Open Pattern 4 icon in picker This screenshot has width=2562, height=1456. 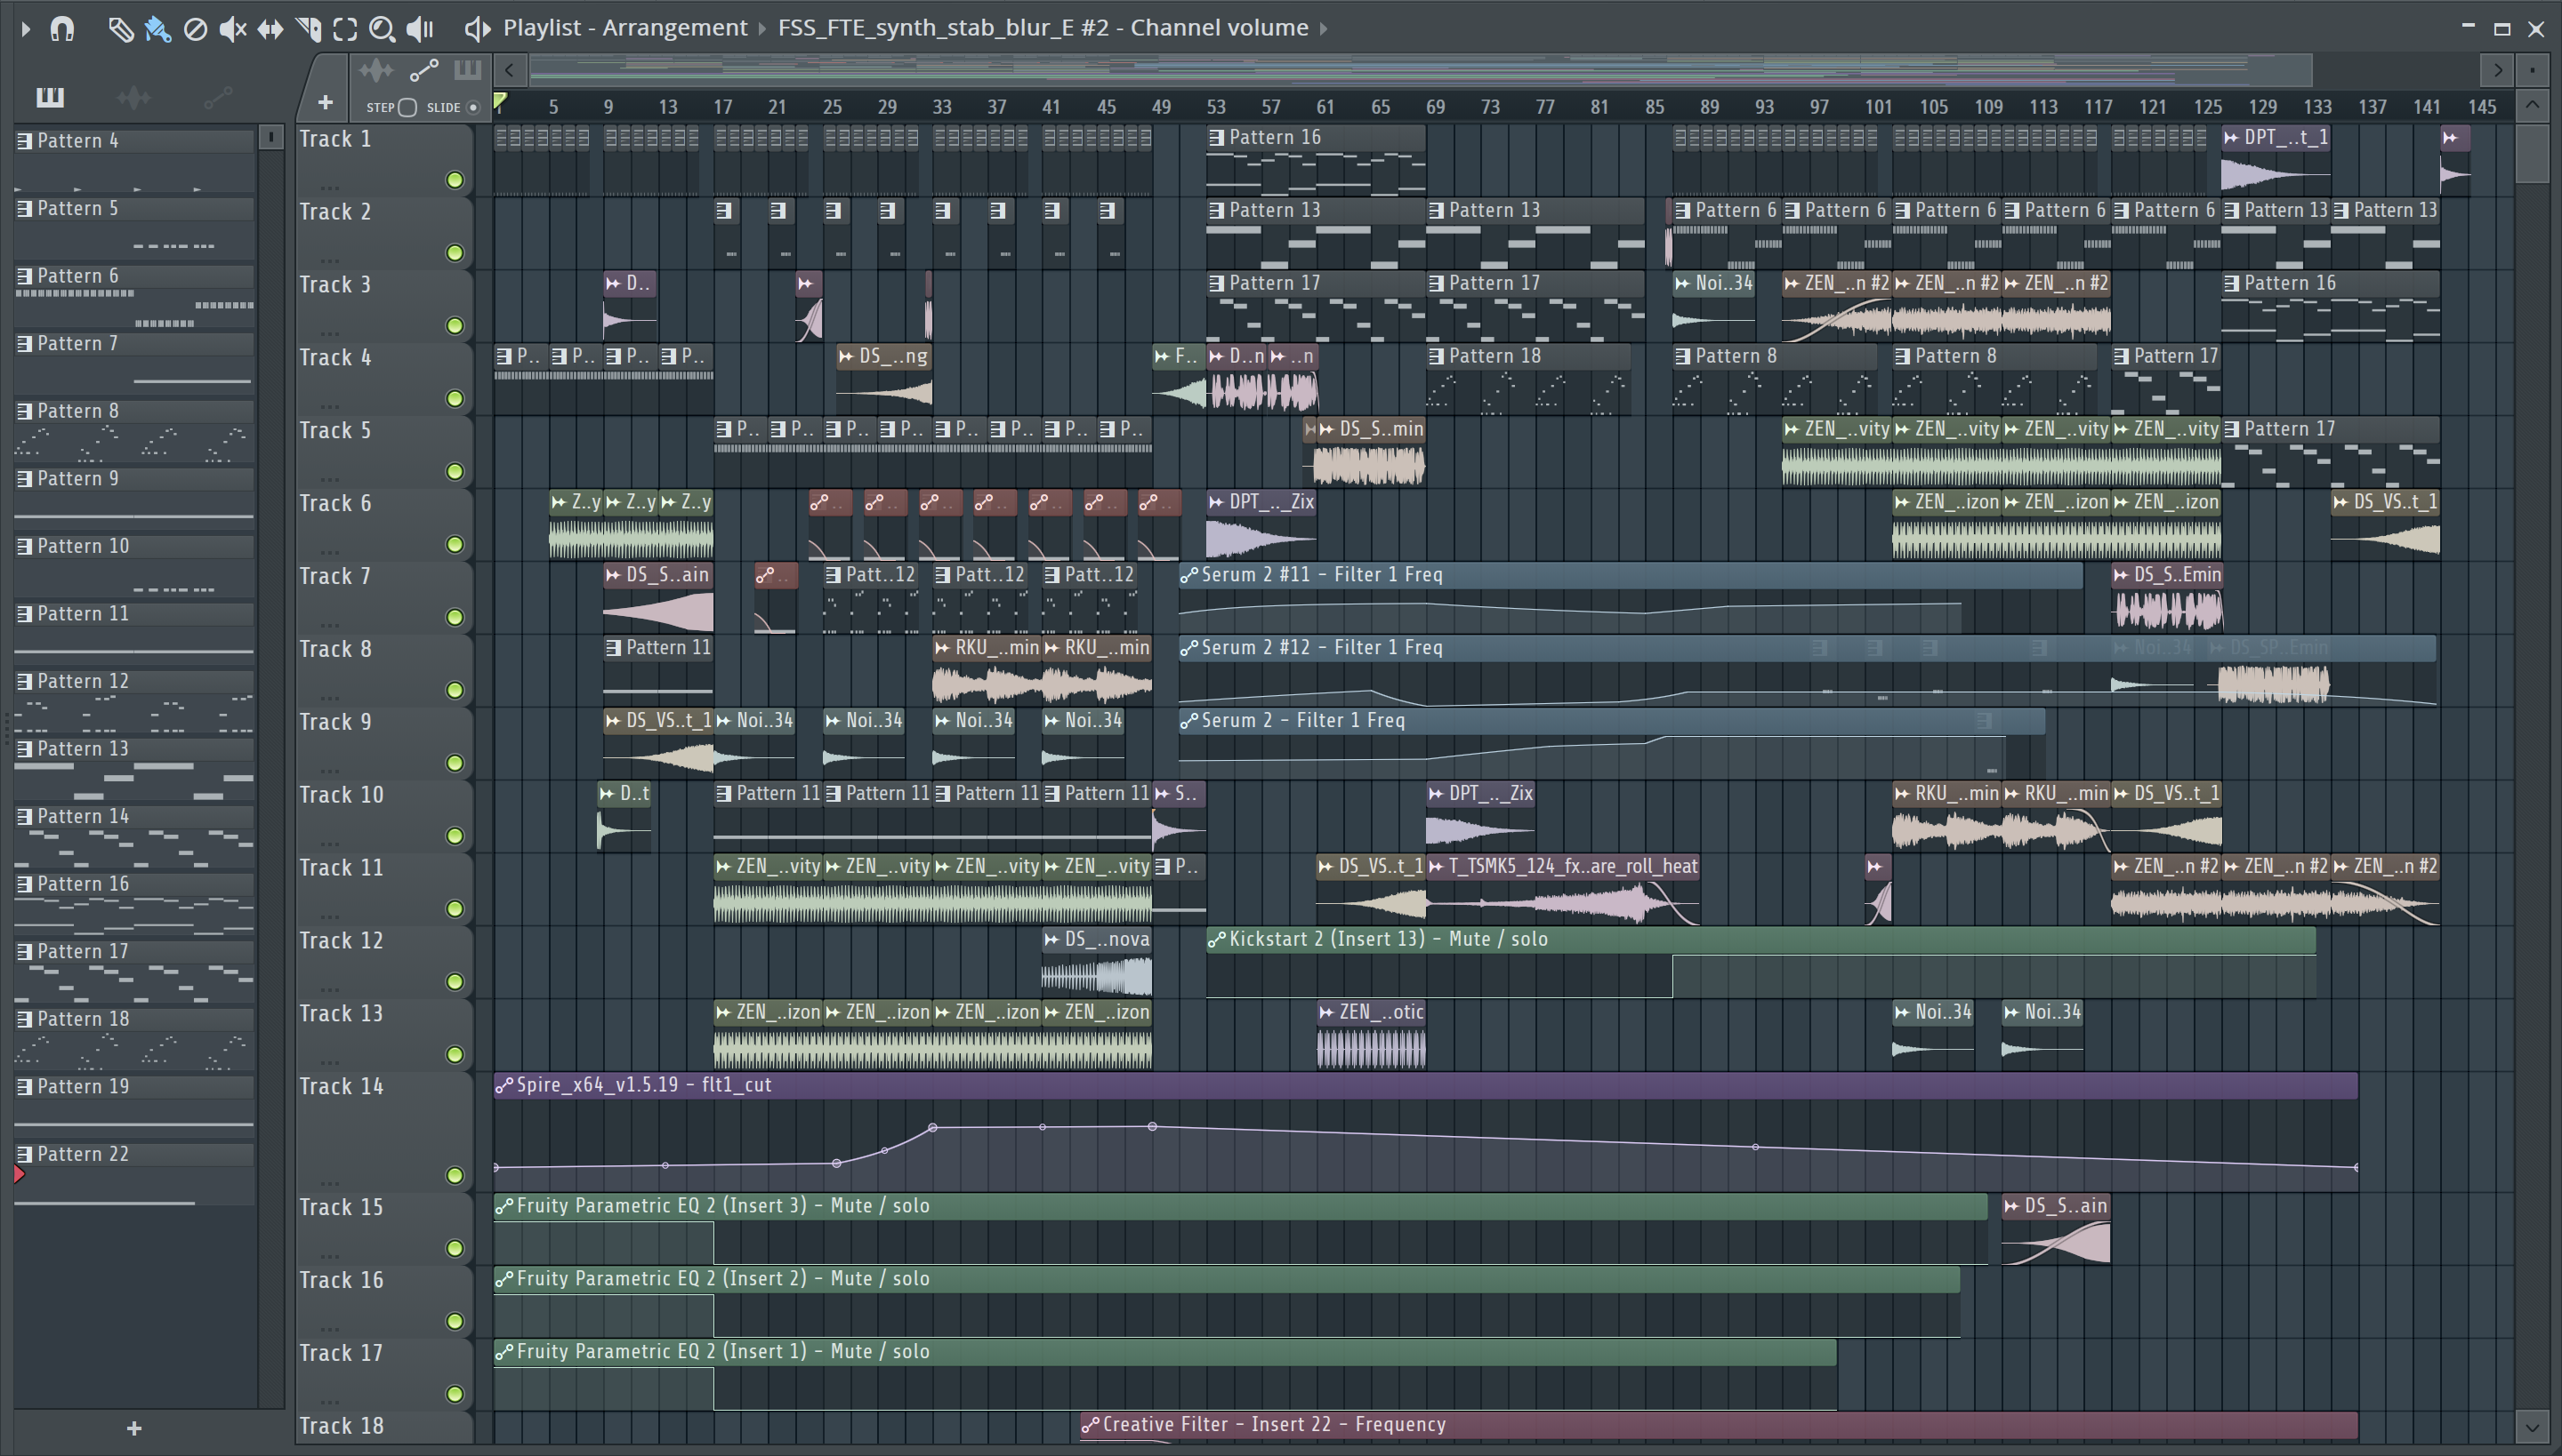click(x=25, y=141)
